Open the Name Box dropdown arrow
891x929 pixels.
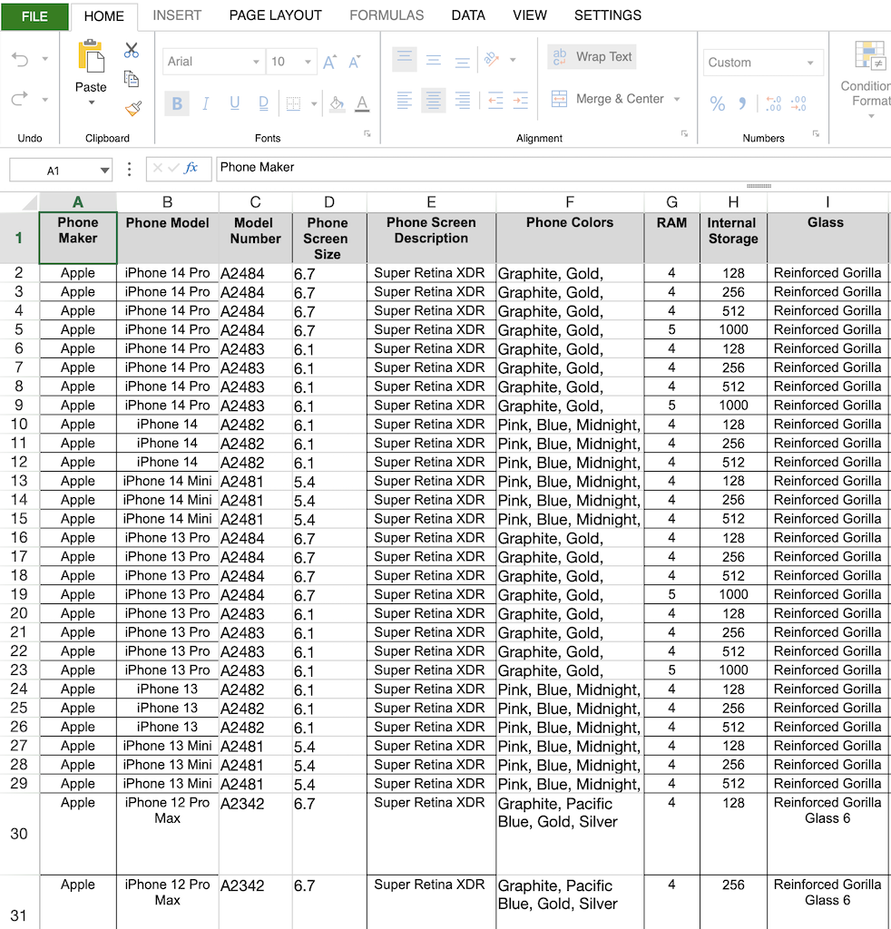pyautogui.click(x=104, y=171)
